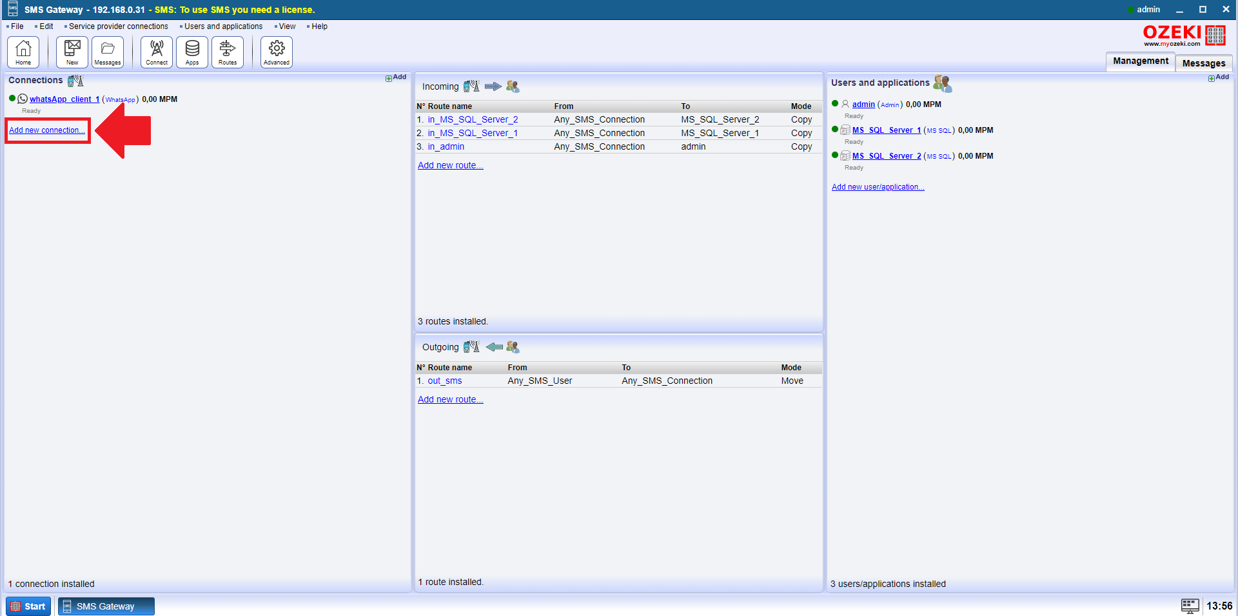The image size is (1238, 616).
Task: Click Route name header in Incoming table
Action: [x=449, y=106]
